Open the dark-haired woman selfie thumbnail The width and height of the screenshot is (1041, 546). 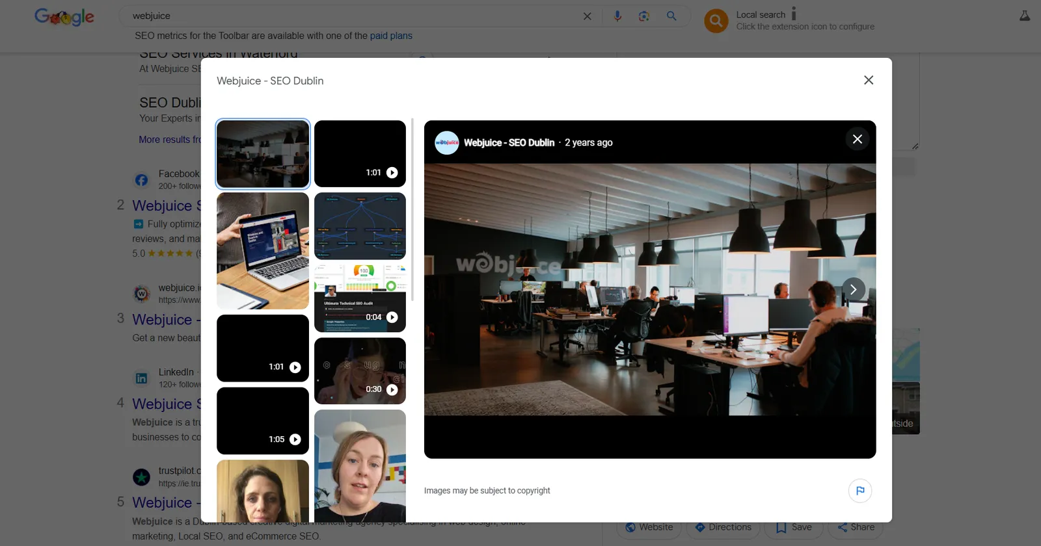pos(263,491)
